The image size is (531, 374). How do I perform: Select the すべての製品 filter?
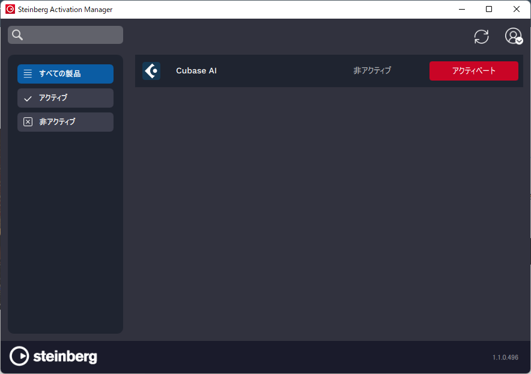coord(65,74)
